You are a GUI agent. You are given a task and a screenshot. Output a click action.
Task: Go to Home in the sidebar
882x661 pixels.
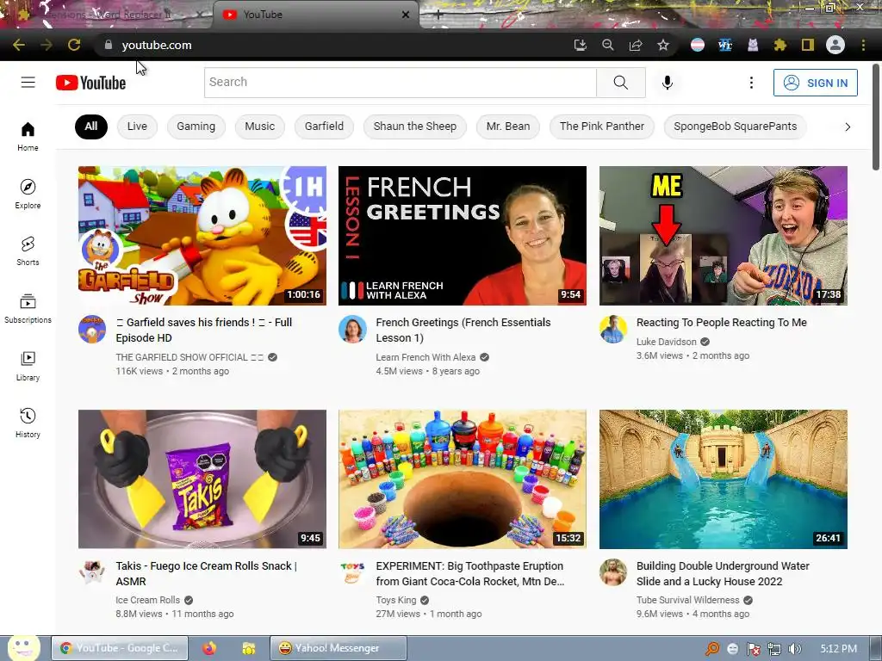click(x=28, y=137)
